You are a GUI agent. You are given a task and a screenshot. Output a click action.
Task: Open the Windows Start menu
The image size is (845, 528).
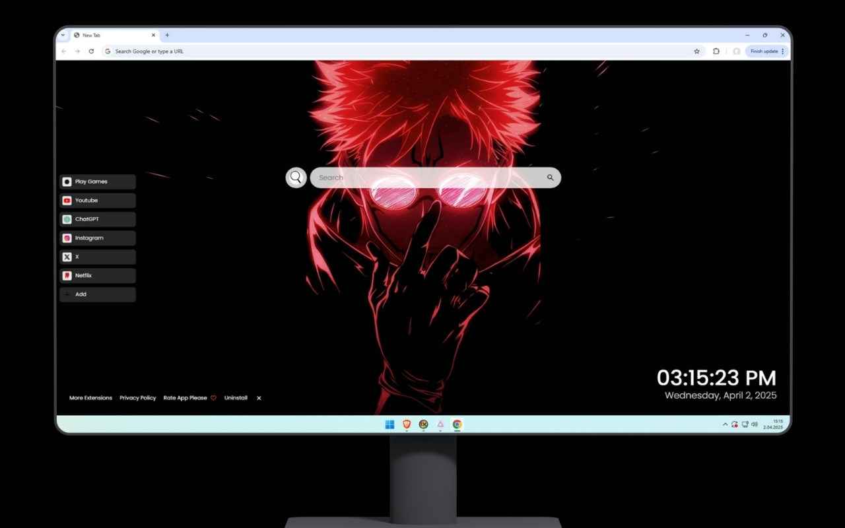tap(390, 424)
